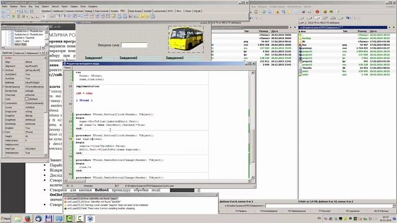Select SpinEdit1: TSpinEdit in the component tree

pyautogui.click(x=25, y=38)
